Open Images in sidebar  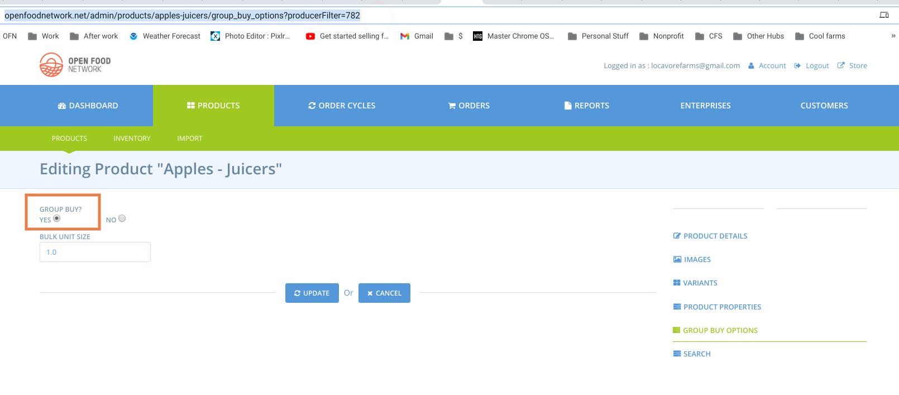[692, 260]
